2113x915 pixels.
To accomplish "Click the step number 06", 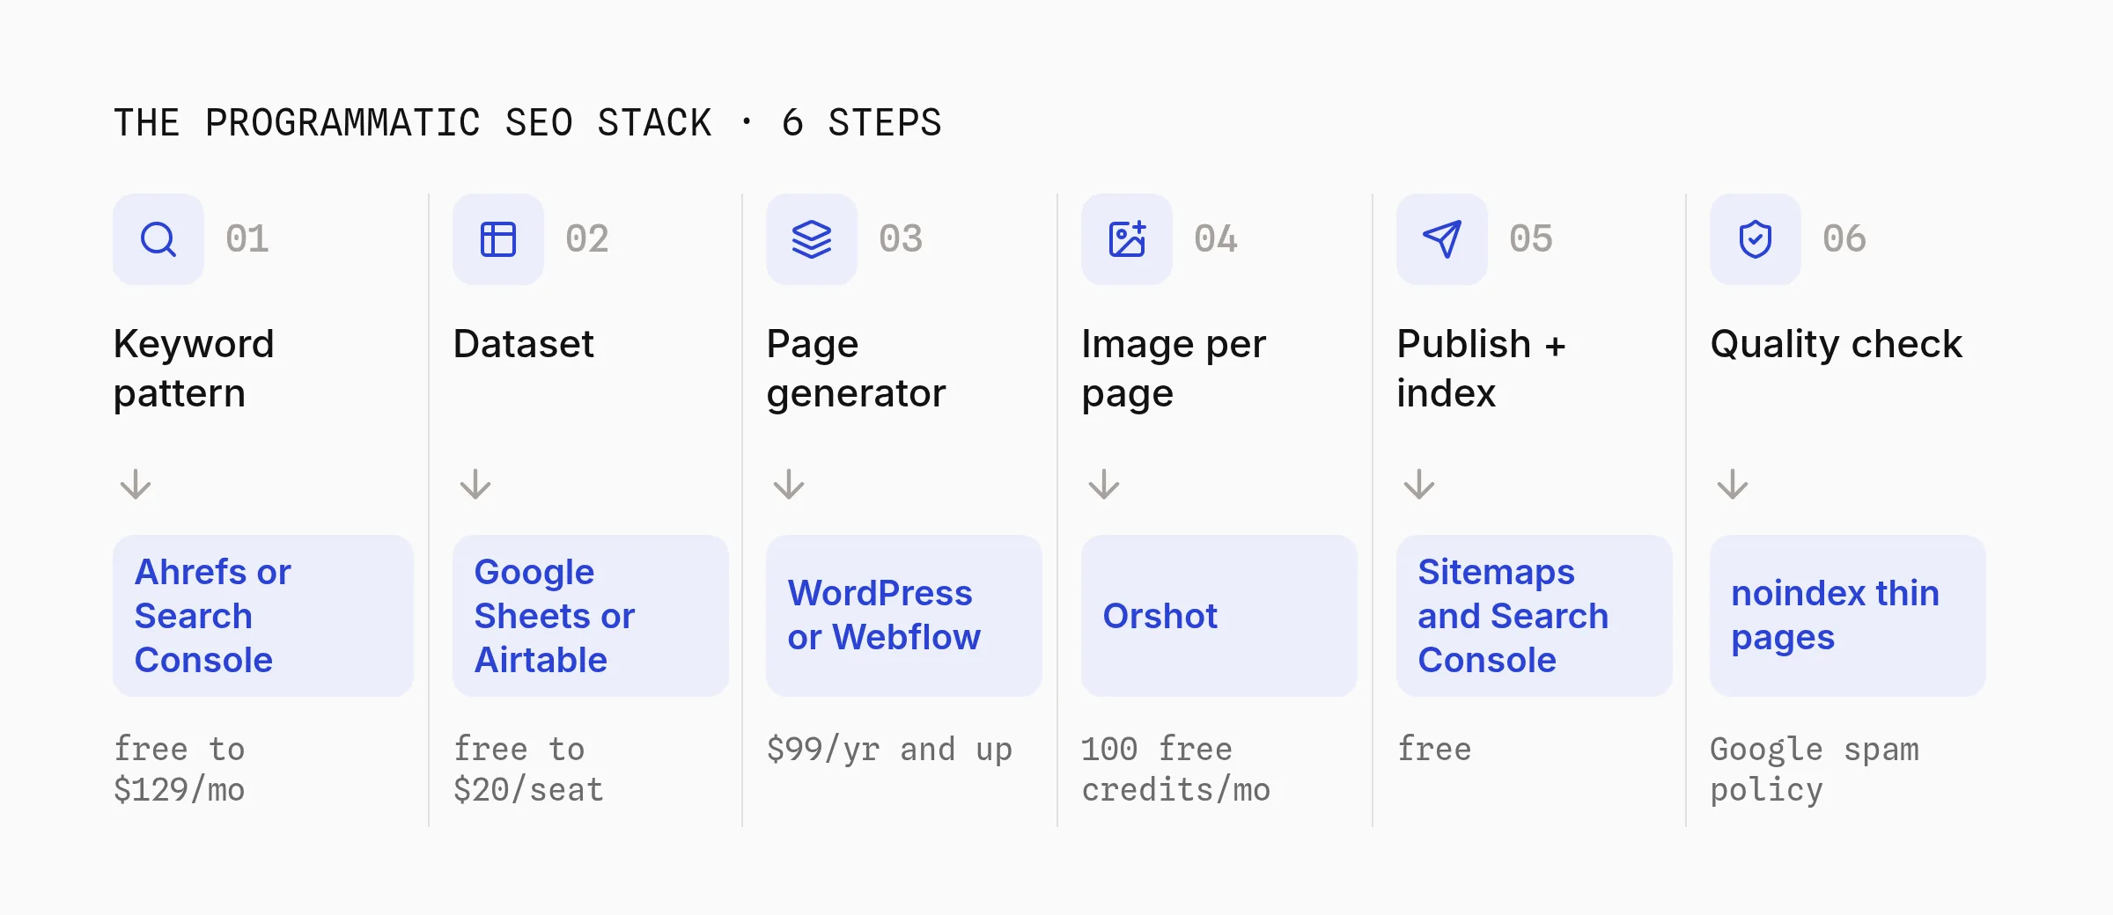I will point(1844,239).
